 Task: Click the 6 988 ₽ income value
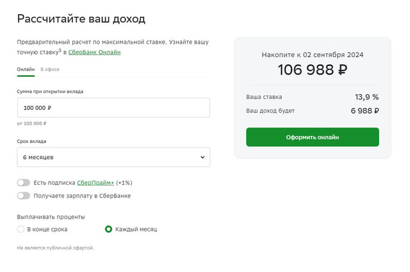click(x=365, y=111)
